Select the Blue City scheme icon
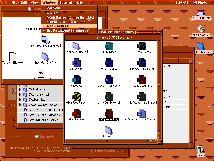 [x=76, y=63]
